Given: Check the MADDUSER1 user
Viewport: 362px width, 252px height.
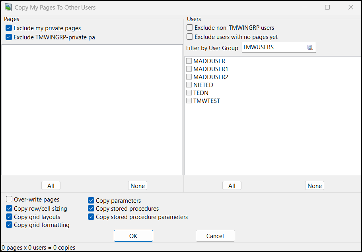Looking at the screenshot, I should 189,69.
